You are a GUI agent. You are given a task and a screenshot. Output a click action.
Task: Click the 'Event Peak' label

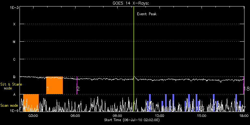tap(147, 14)
